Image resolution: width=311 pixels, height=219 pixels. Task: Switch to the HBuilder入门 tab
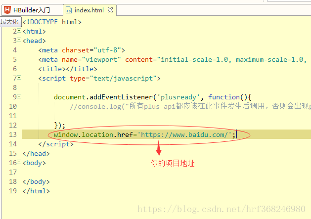[x=32, y=10]
